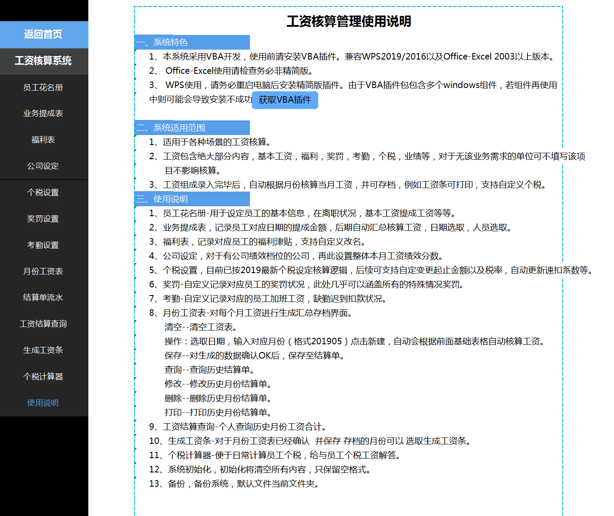Open the 考勤设置 page

(43, 245)
